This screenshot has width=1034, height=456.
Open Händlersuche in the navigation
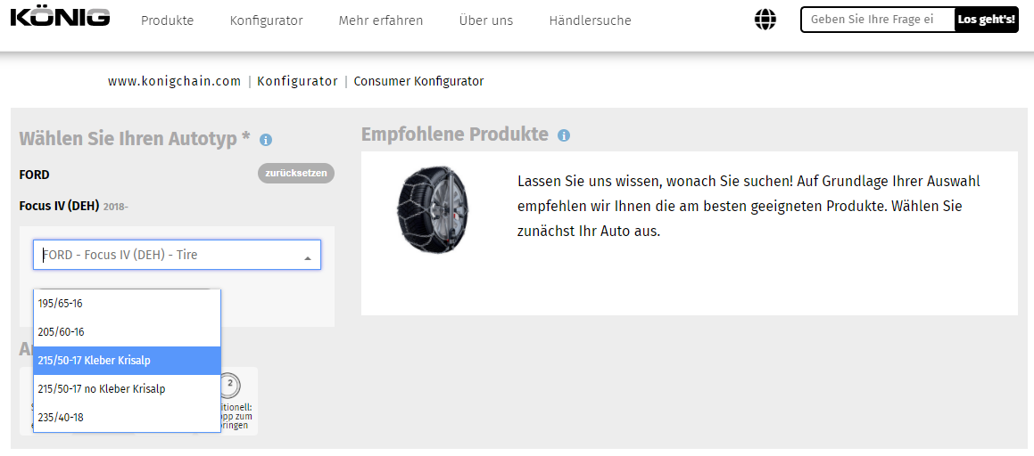tap(590, 20)
